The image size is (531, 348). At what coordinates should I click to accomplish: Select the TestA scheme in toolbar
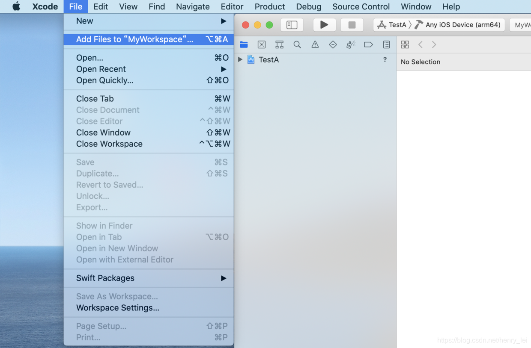click(392, 25)
